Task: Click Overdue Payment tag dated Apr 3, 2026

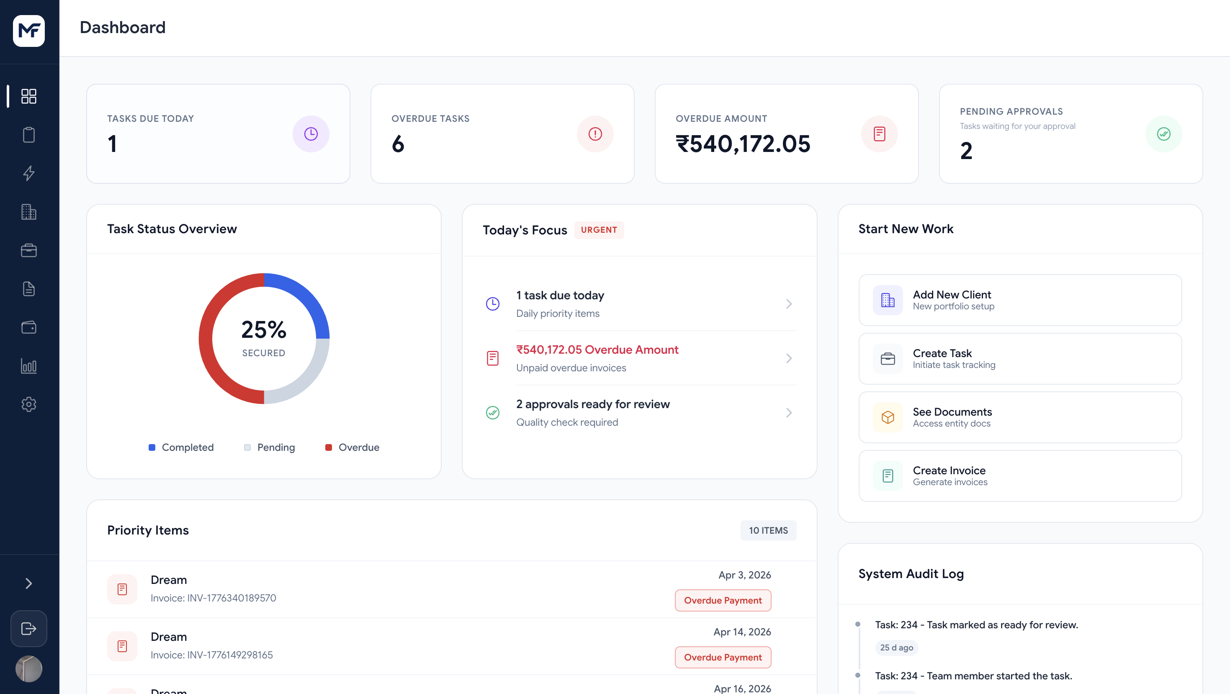Action: click(723, 601)
